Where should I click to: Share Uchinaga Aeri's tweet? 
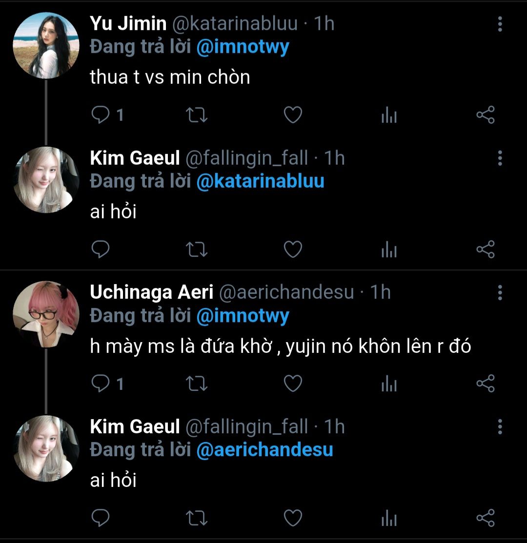click(x=485, y=384)
